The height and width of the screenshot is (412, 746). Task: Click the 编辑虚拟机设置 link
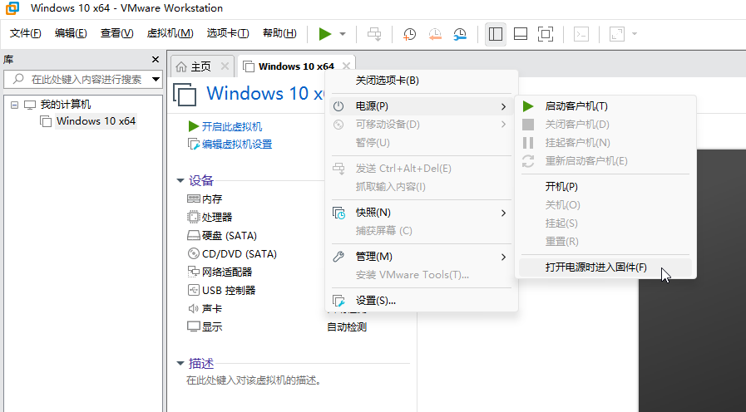point(236,145)
